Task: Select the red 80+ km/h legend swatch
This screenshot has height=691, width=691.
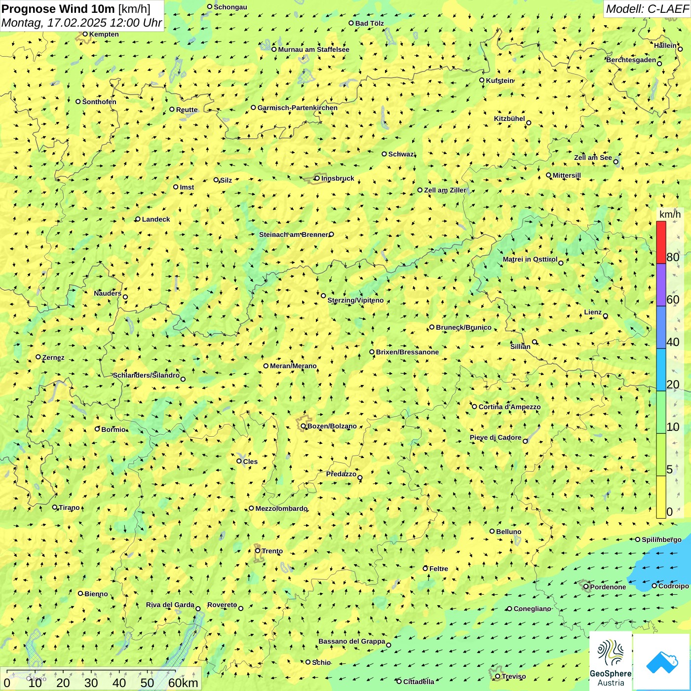Action: pos(661,242)
